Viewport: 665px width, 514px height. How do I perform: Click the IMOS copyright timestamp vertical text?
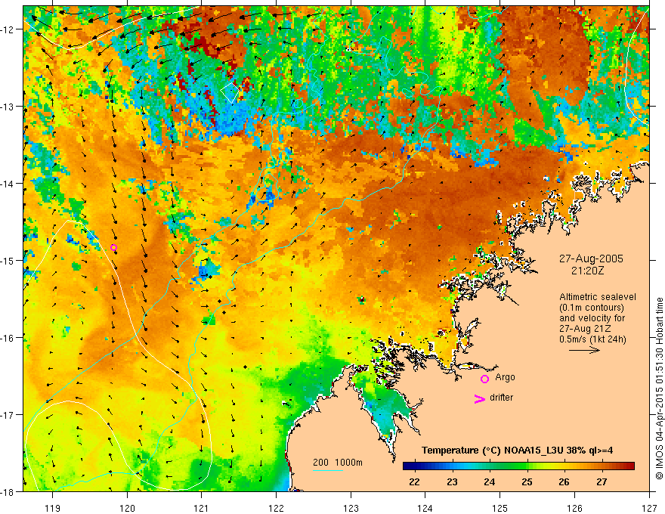tap(659, 389)
